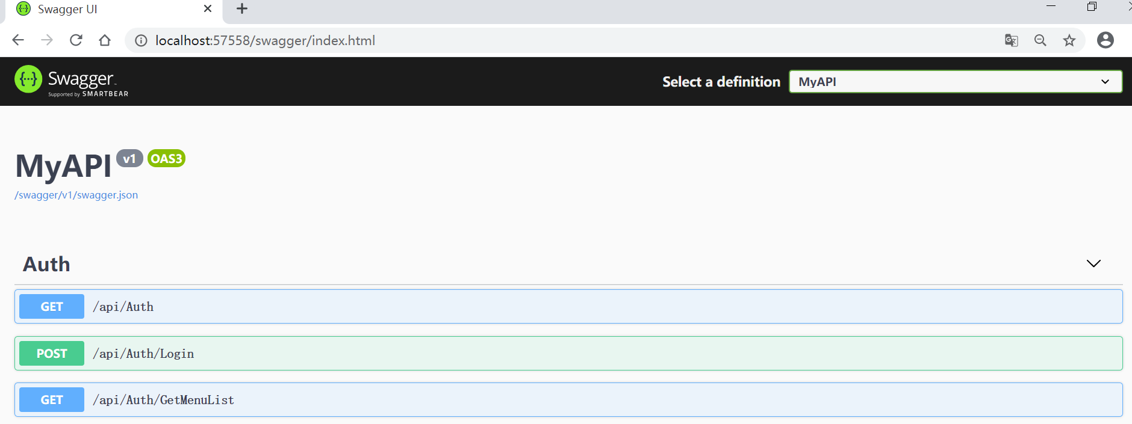Click the browser back arrow
The width and height of the screenshot is (1132, 424).
pyautogui.click(x=18, y=40)
